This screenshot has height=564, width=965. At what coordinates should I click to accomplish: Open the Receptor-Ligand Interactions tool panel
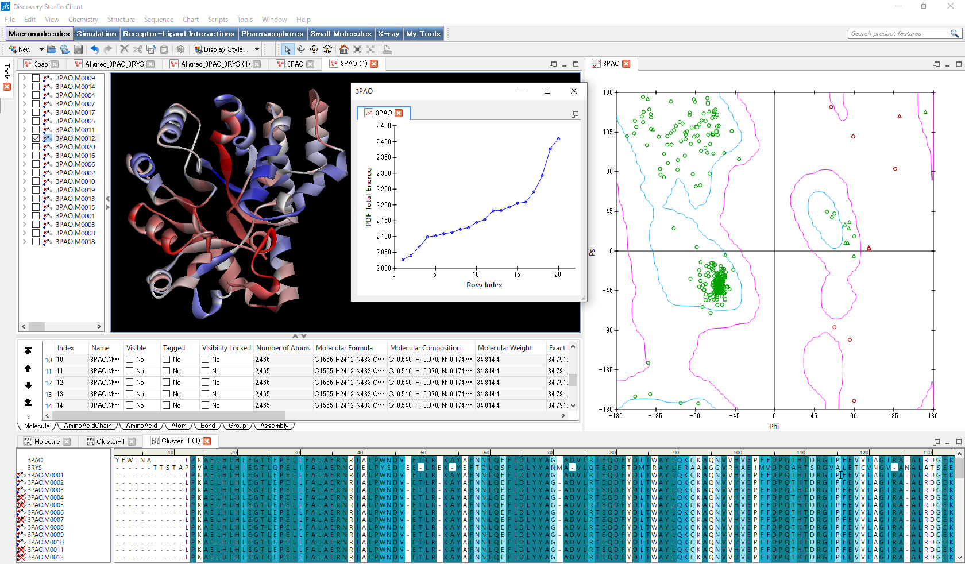[179, 34]
